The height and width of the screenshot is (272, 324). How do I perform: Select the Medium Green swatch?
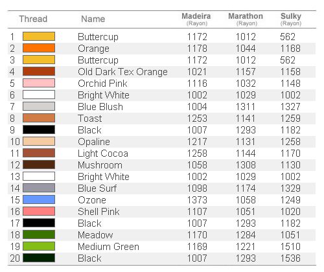(39, 246)
